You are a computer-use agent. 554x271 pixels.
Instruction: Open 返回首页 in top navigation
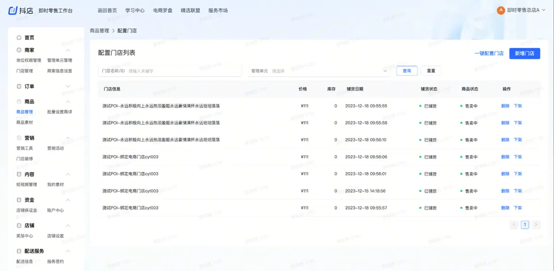[107, 10]
